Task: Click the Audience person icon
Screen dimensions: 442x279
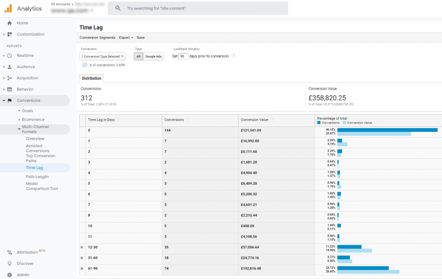Action: coord(9,67)
